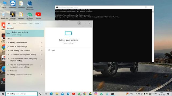Switch to the All search tab
Screen dimensions: 172x96
pyautogui.click(x=9, y=23)
